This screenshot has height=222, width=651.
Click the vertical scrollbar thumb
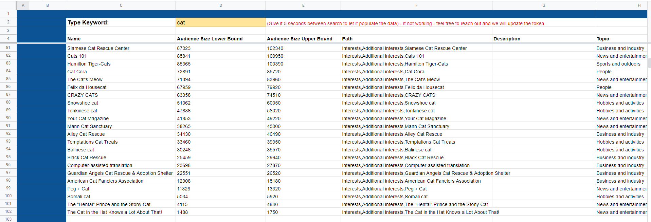[x=649, y=63]
